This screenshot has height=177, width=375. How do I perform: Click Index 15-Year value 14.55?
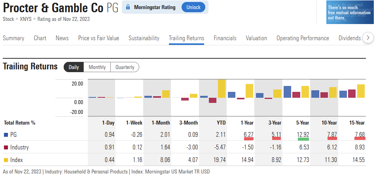click(x=359, y=160)
